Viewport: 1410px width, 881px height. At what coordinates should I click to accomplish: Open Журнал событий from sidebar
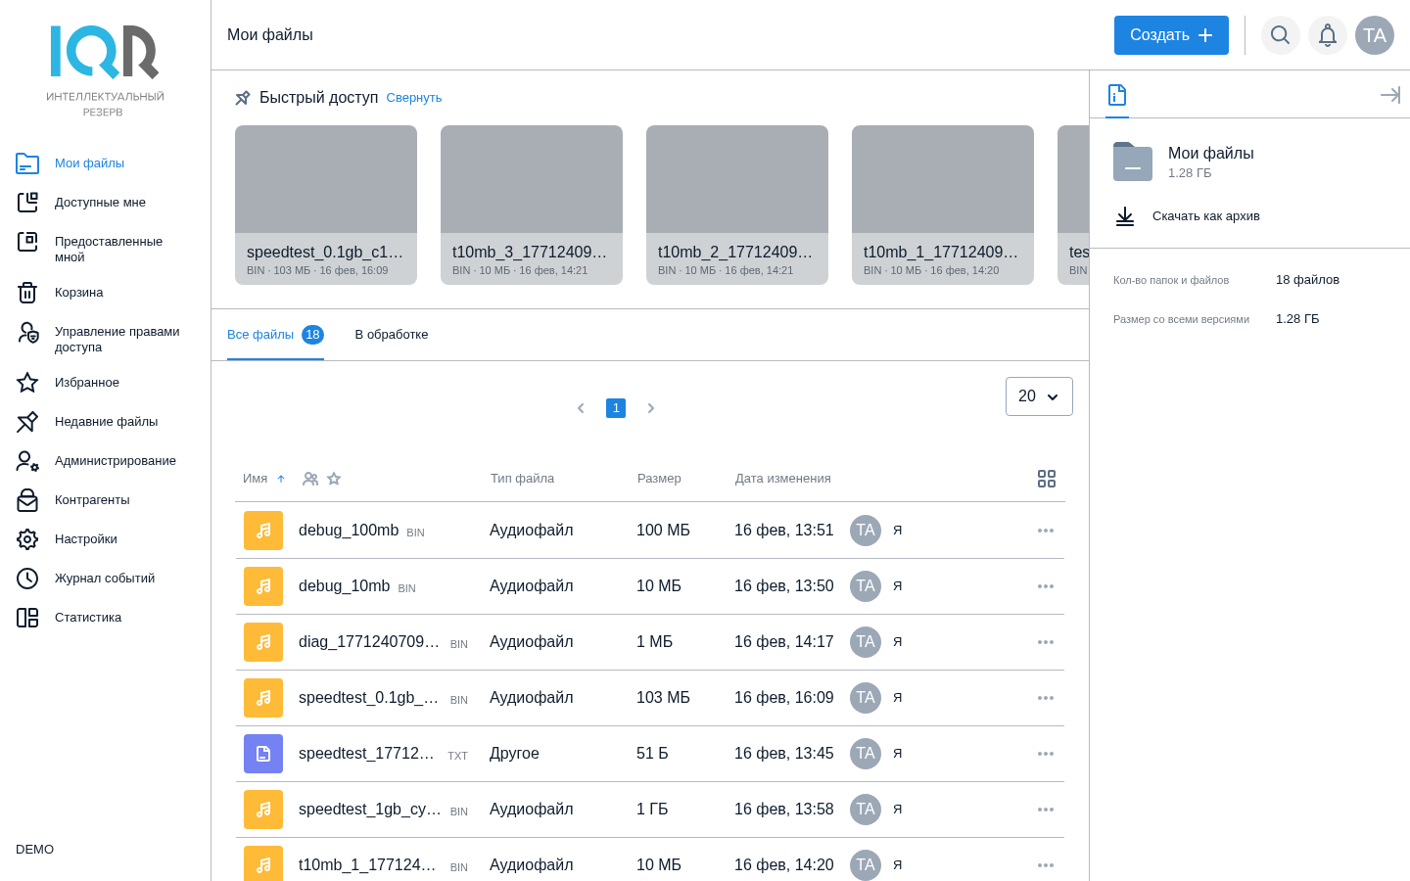coord(104,579)
